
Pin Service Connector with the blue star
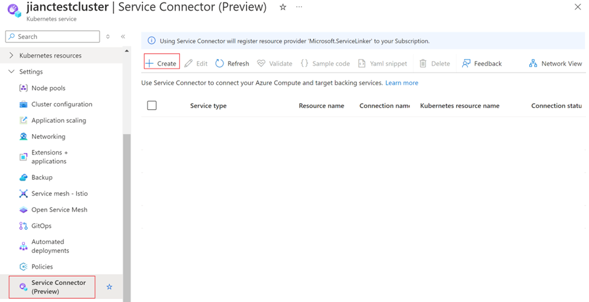click(109, 287)
